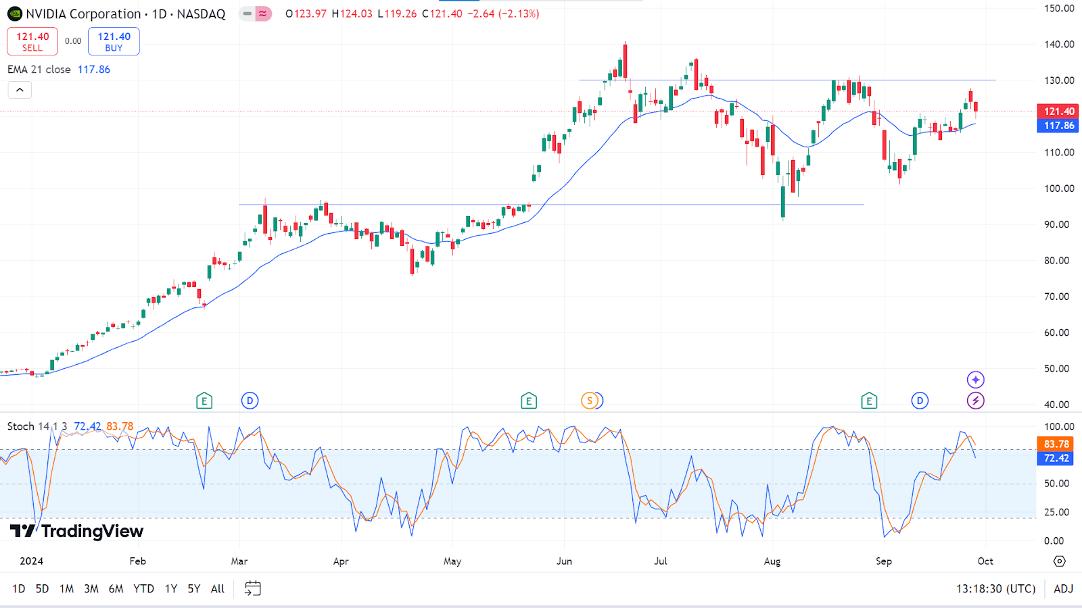This screenshot has height=608, width=1082.
Task: Click the blue 117.86 EMA axis label
Action: (1058, 126)
